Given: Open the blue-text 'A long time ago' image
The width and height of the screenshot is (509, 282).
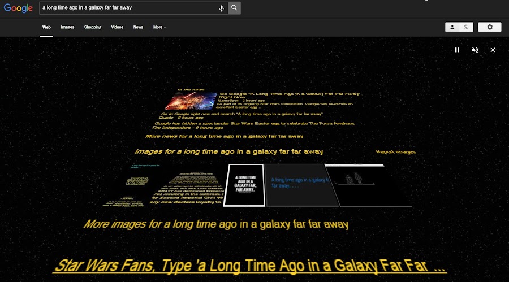Looking at the screenshot, I should tap(302, 185).
